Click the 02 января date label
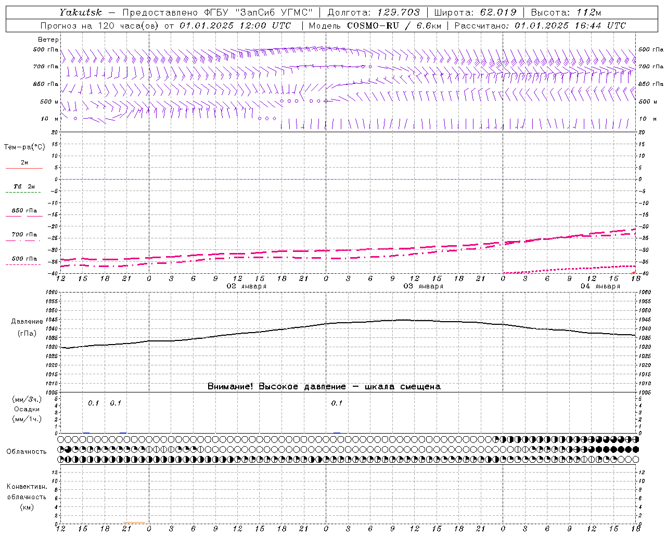Viewport: 666px width, 533px height. (246, 286)
